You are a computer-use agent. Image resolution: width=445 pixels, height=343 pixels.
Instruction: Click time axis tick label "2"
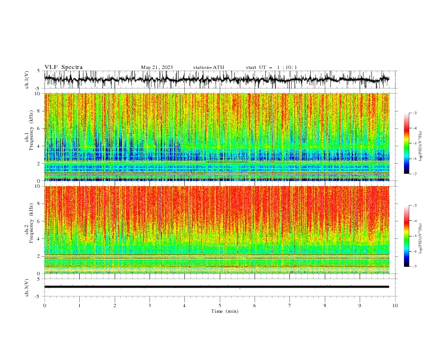115,305
